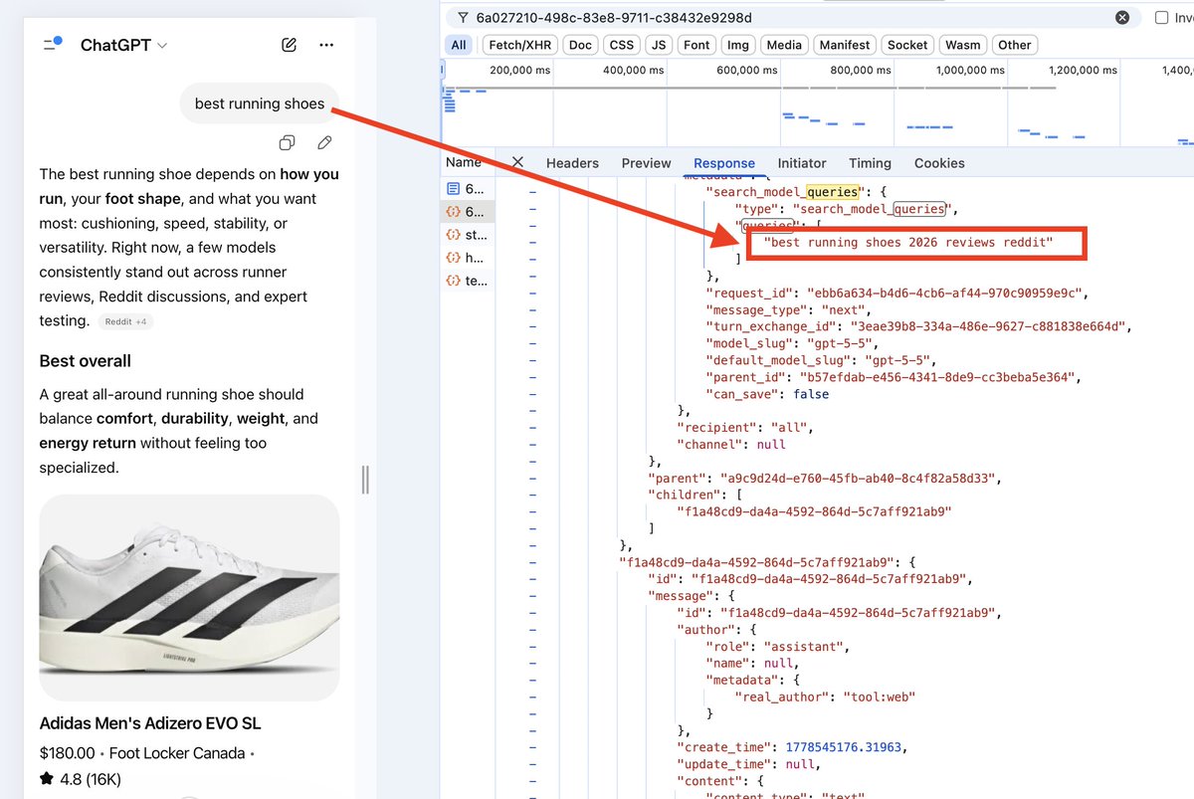This screenshot has height=799, width=1194.
Task: Switch to the Initiator tab
Action: pyautogui.click(x=802, y=163)
